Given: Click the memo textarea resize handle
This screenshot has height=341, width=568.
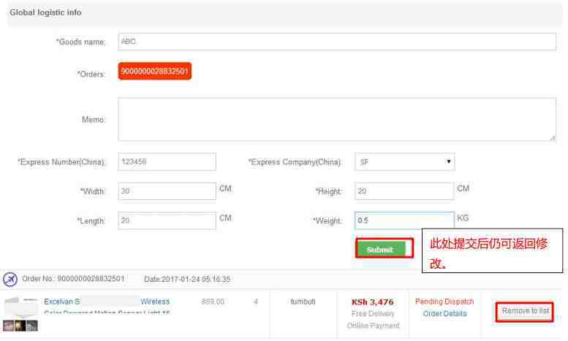Looking at the screenshot, I should [553, 137].
